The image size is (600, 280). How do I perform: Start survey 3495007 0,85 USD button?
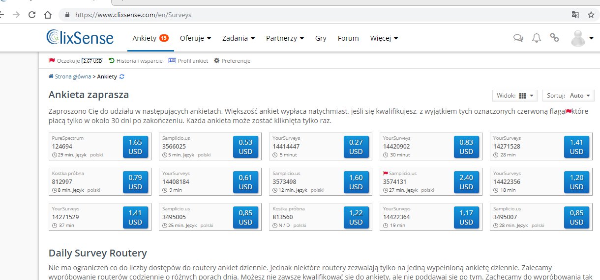(576, 217)
